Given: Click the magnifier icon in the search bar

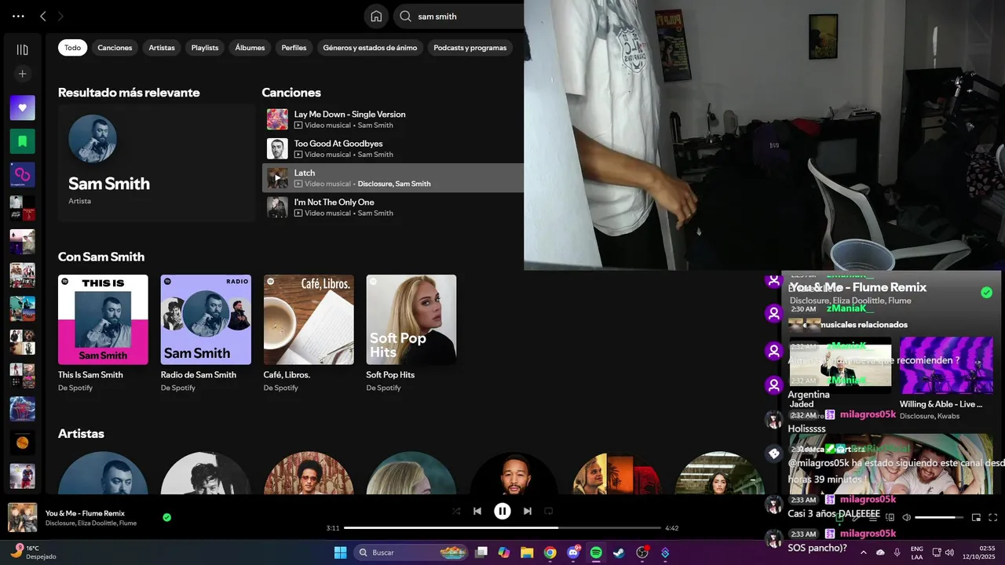Looking at the screenshot, I should [405, 16].
